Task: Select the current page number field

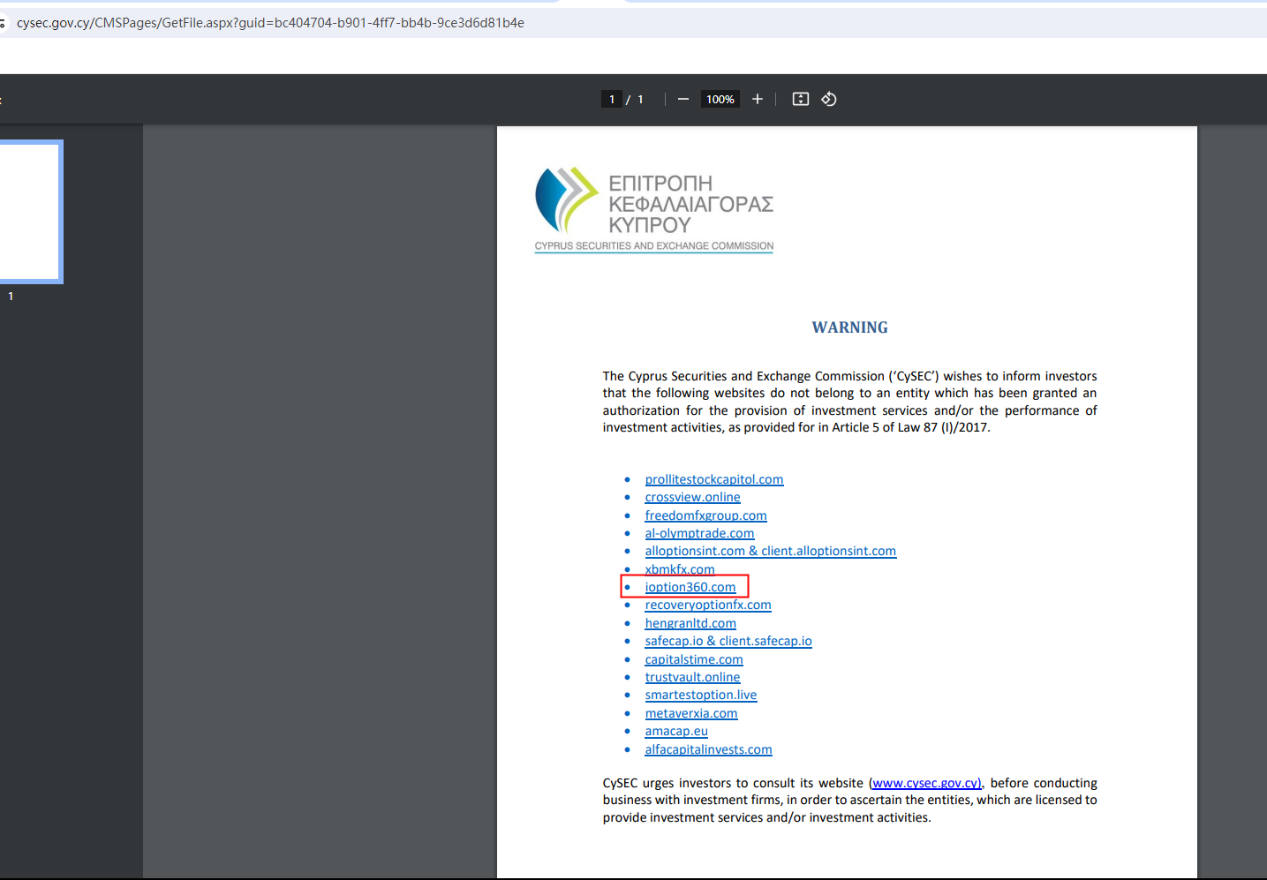Action: (612, 100)
